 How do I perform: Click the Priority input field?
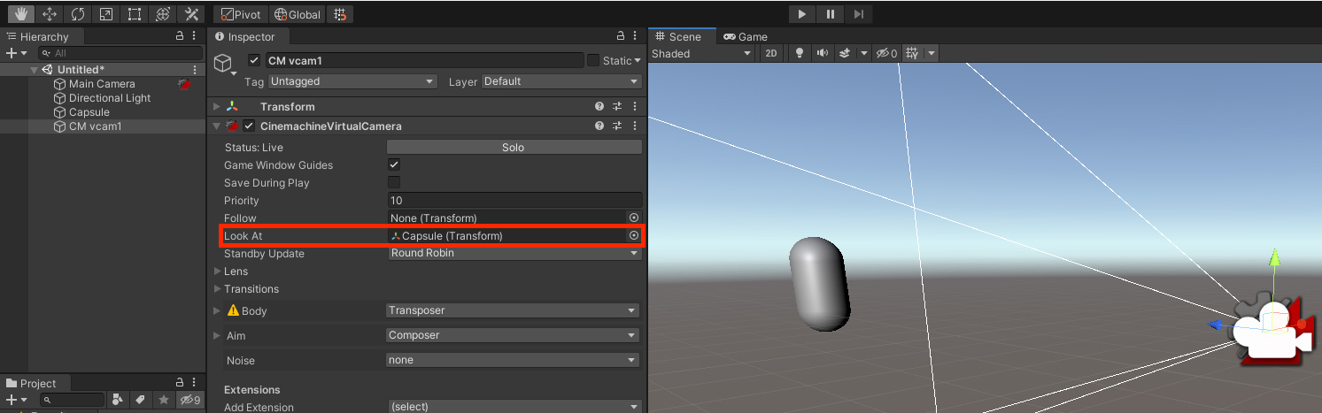[514, 201]
